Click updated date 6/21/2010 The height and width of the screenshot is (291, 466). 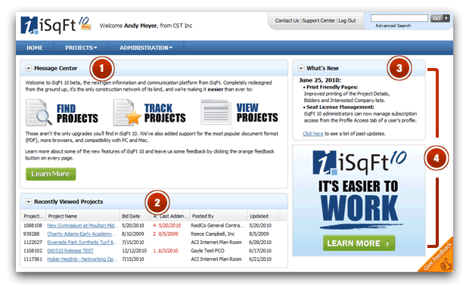click(x=260, y=259)
